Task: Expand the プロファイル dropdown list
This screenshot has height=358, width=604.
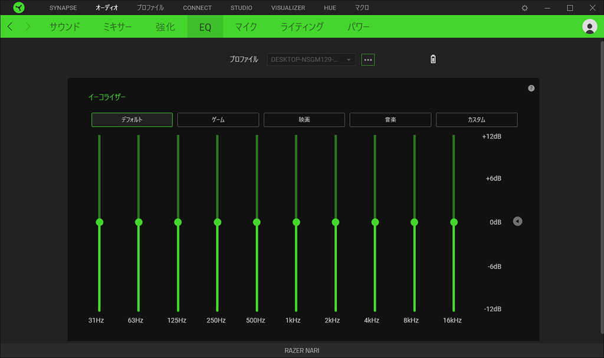Action: [311, 60]
